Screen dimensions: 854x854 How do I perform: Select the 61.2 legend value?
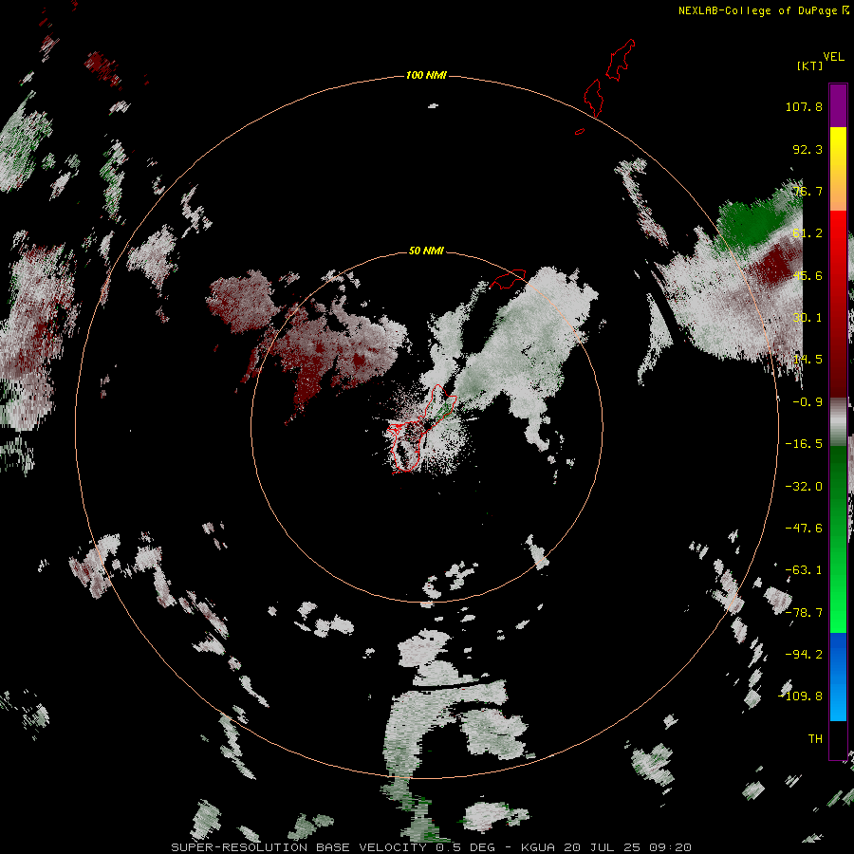coord(808,233)
